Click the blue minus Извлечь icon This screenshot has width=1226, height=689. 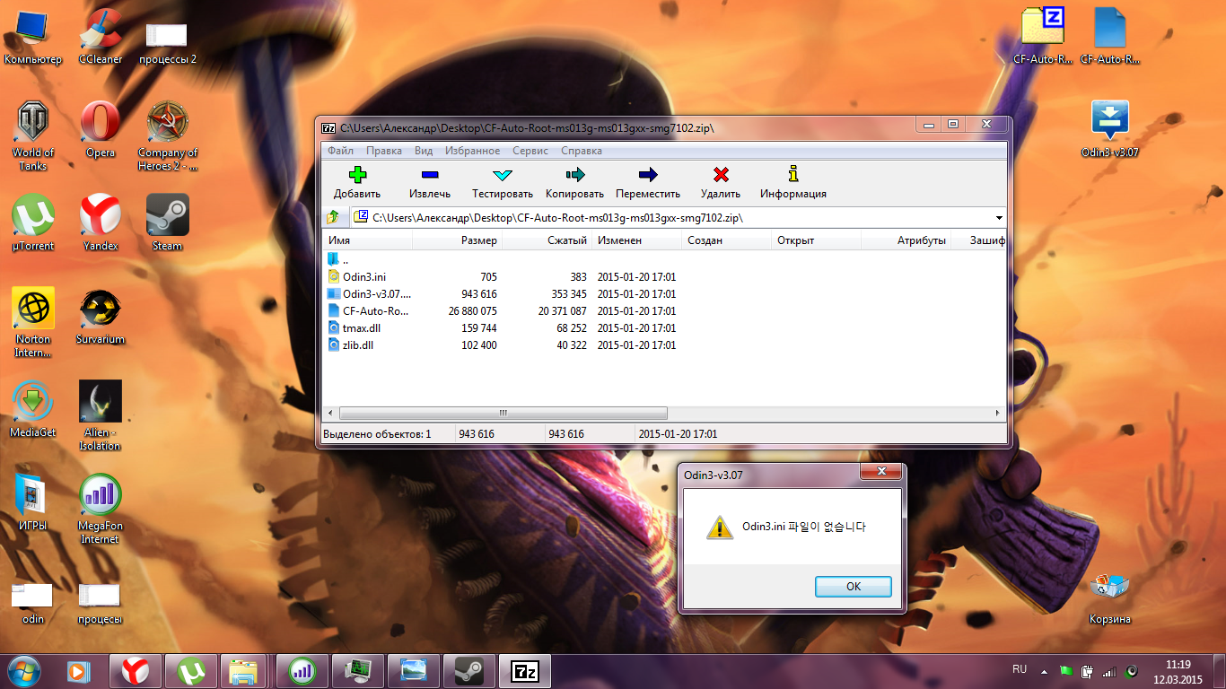point(430,175)
